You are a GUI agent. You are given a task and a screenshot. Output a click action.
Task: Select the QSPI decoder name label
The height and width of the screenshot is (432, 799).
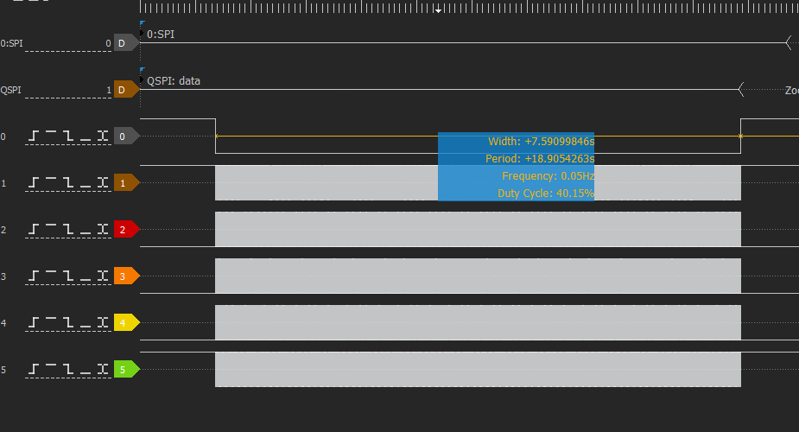pyautogui.click(x=10, y=90)
